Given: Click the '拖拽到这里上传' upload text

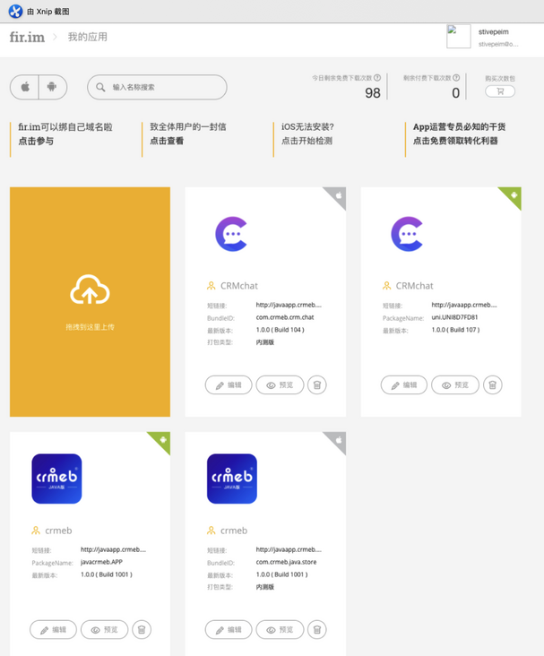Looking at the screenshot, I should click(x=90, y=327).
